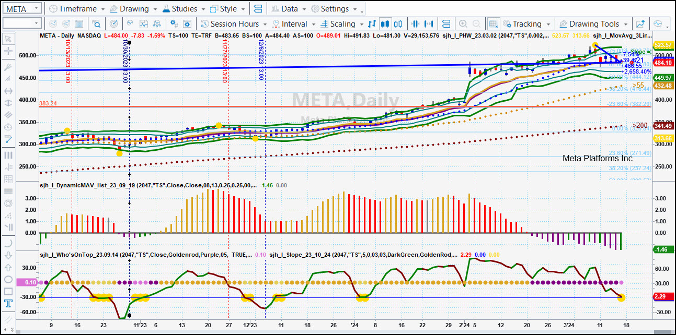
Task: Click the red 484.10 price tag
Action: point(662,63)
